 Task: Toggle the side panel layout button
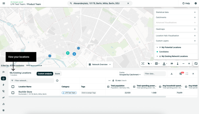pyautogui.click(x=196, y=64)
